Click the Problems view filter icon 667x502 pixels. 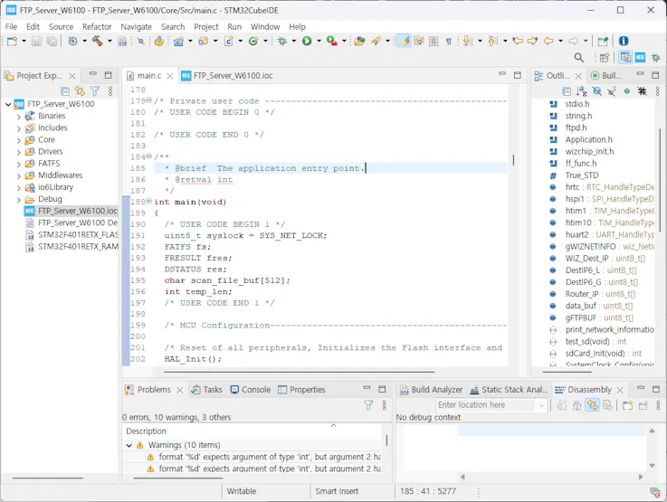pos(368,405)
